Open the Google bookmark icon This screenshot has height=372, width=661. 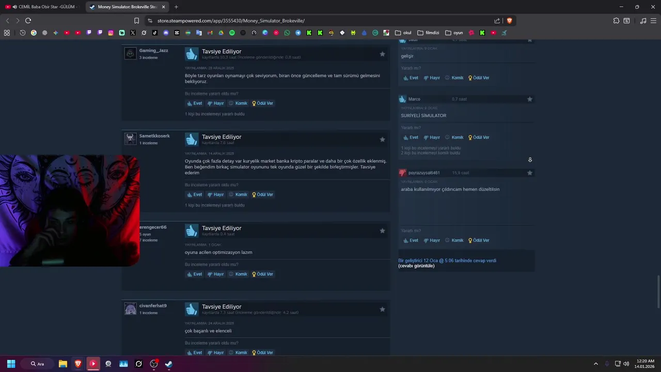34,33
